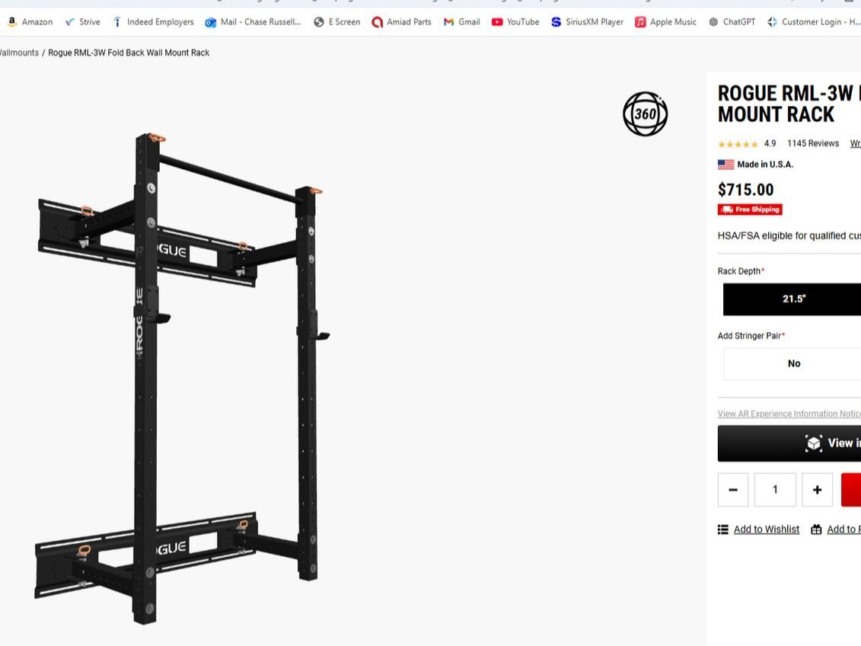Open the Amiad Parts bookmark
The width and height of the screenshot is (861, 646).
tap(401, 22)
